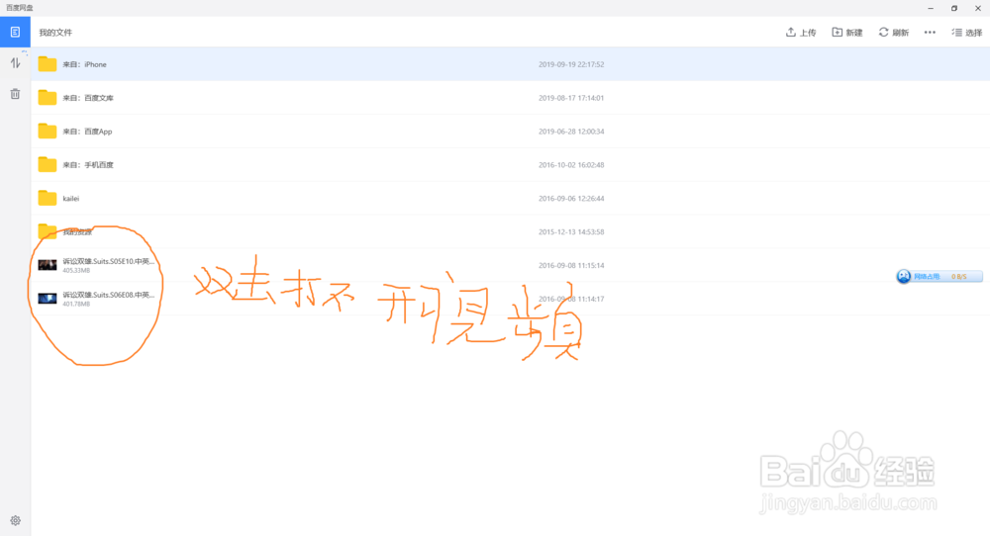Select the 来自：百度文库 folder icon
Screen dimensions: 990x536
(x=48, y=98)
